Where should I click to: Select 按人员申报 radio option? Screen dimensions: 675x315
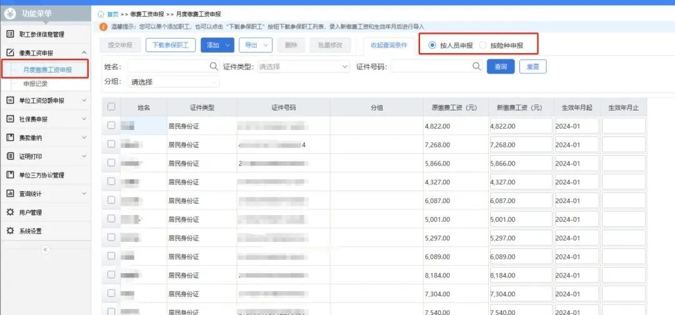tap(432, 45)
